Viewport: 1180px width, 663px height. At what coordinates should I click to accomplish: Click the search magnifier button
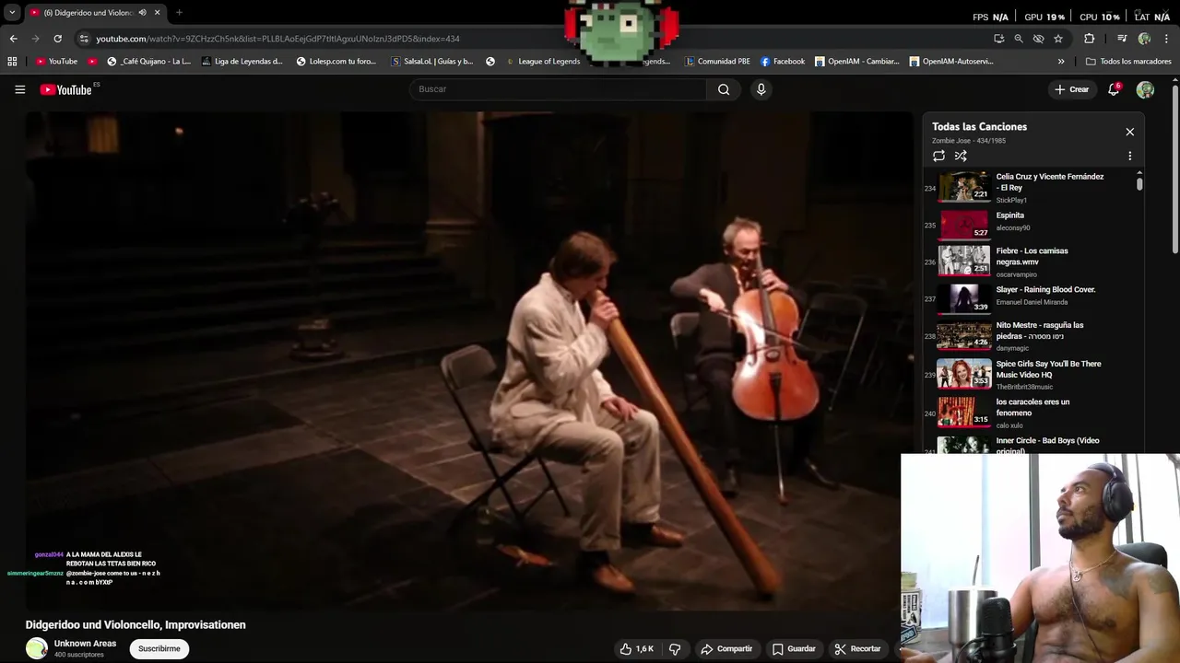(x=724, y=89)
